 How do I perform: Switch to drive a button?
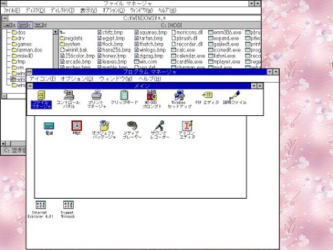[x=10, y=25]
